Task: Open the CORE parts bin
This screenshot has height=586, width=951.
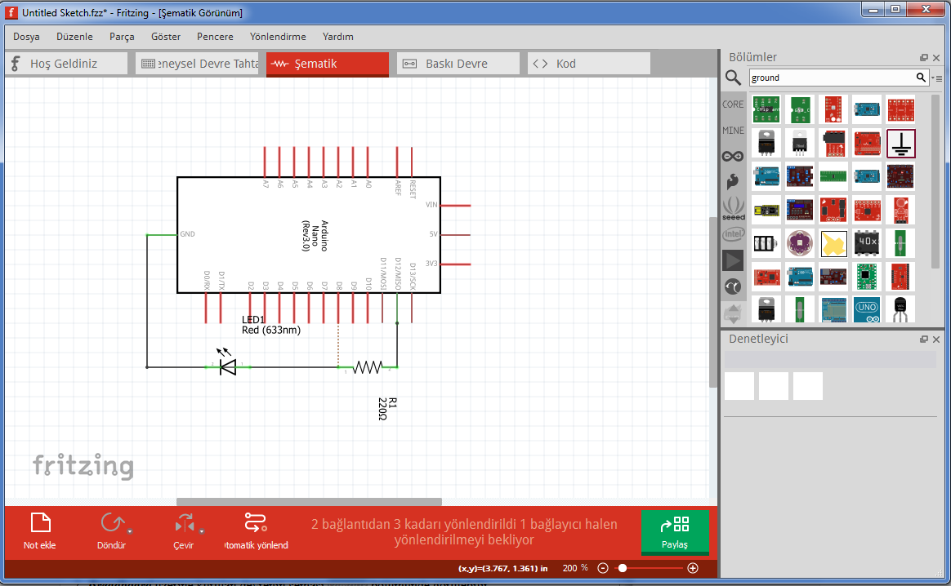Action: coord(733,104)
